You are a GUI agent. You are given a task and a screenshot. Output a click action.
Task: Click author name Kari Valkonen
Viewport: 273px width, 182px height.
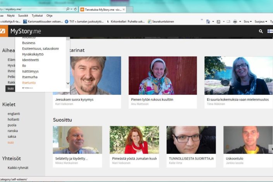pos(64,104)
